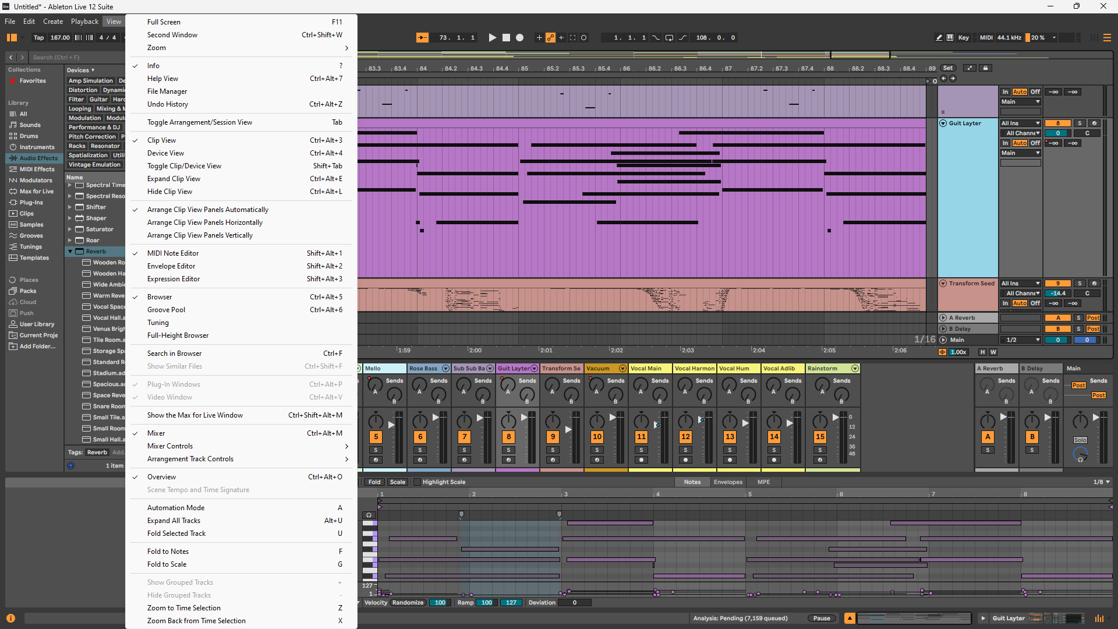Click the orange warning status icon
Screen dimensions: 1118x629
[10, 619]
